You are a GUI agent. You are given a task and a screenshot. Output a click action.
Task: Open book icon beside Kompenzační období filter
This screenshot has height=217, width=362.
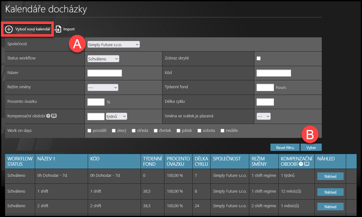tap(54, 116)
